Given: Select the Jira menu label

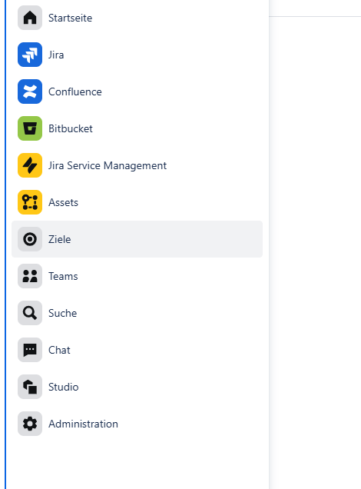Looking at the screenshot, I should [56, 55].
